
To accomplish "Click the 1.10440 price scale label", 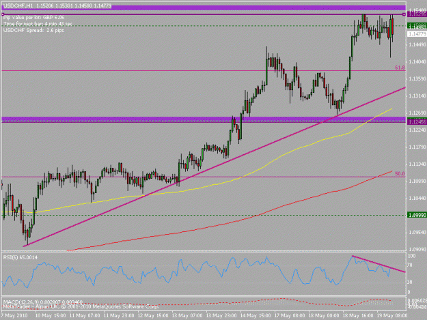I will pyautogui.click(x=417, y=198).
